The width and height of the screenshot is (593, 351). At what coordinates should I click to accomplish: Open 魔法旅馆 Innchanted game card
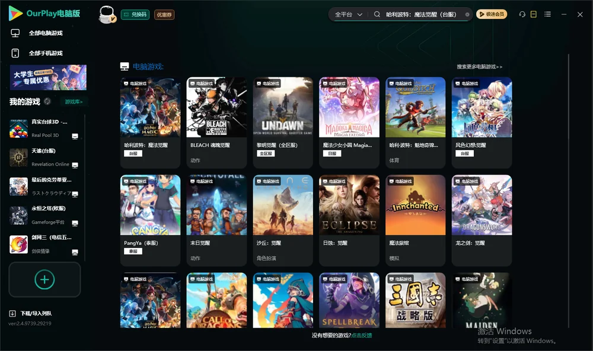(x=415, y=221)
